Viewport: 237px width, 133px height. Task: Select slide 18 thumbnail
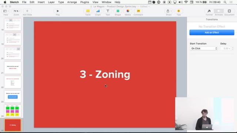coord(13,25)
